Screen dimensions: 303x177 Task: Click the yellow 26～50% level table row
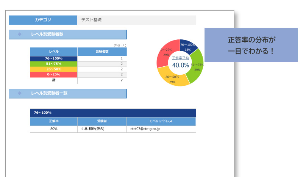tap(54, 69)
